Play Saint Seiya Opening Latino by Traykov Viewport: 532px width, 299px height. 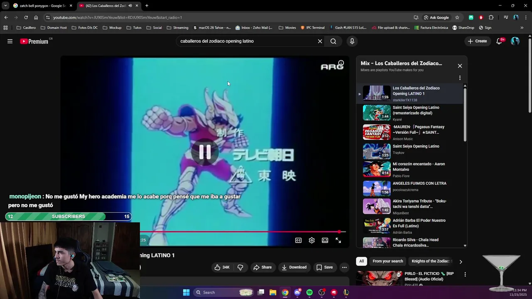(x=410, y=152)
